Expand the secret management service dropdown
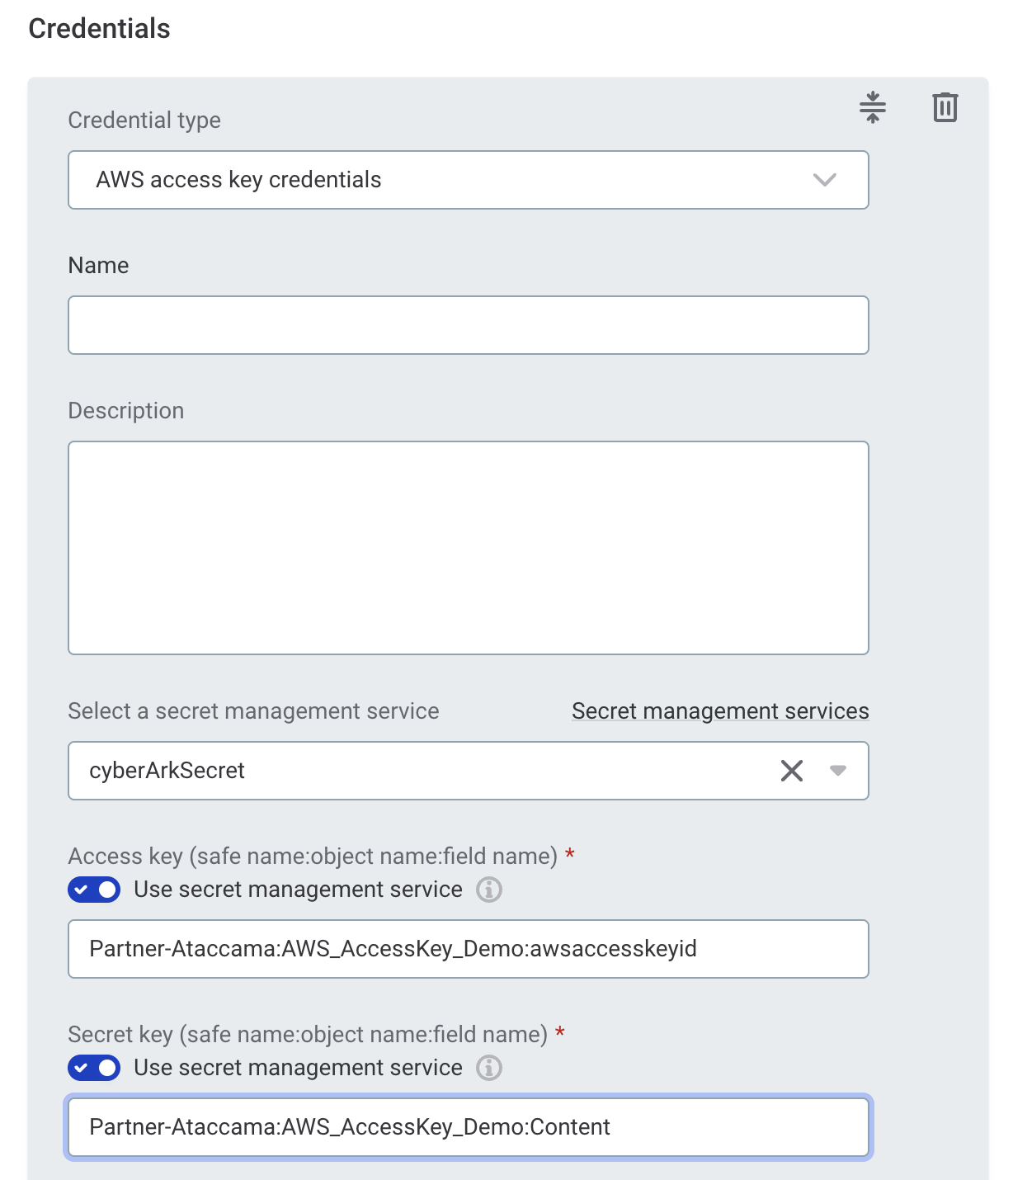 tap(838, 771)
